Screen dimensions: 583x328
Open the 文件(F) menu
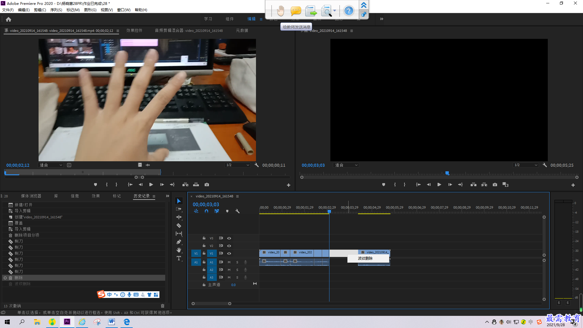click(x=8, y=10)
